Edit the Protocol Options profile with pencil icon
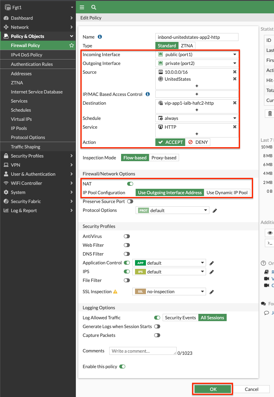This screenshot has width=274, height=397. click(215, 210)
